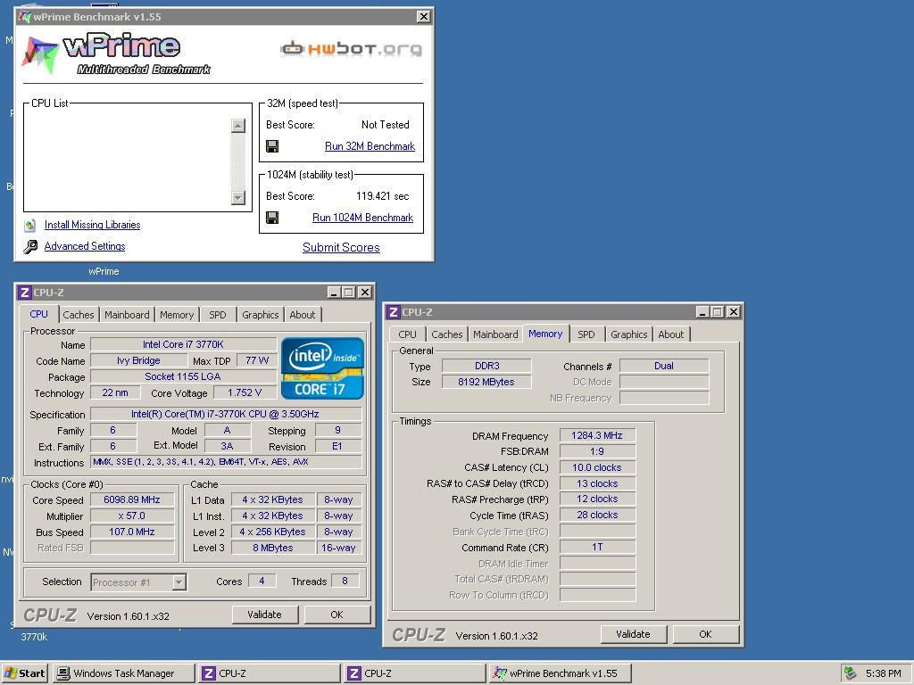Click the memory Size 8192 MBytes field
Screen dimensions: 914x685
click(x=486, y=382)
